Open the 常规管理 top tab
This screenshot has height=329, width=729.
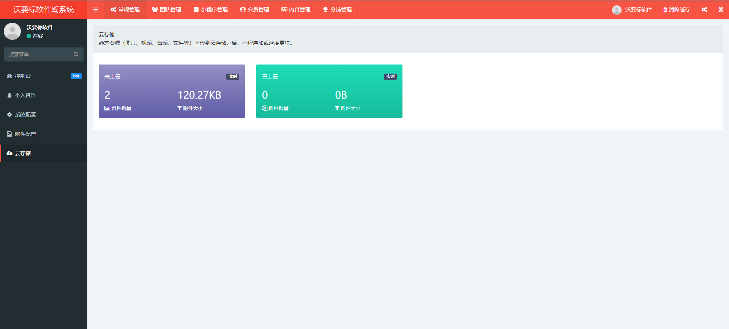[x=125, y=9]
